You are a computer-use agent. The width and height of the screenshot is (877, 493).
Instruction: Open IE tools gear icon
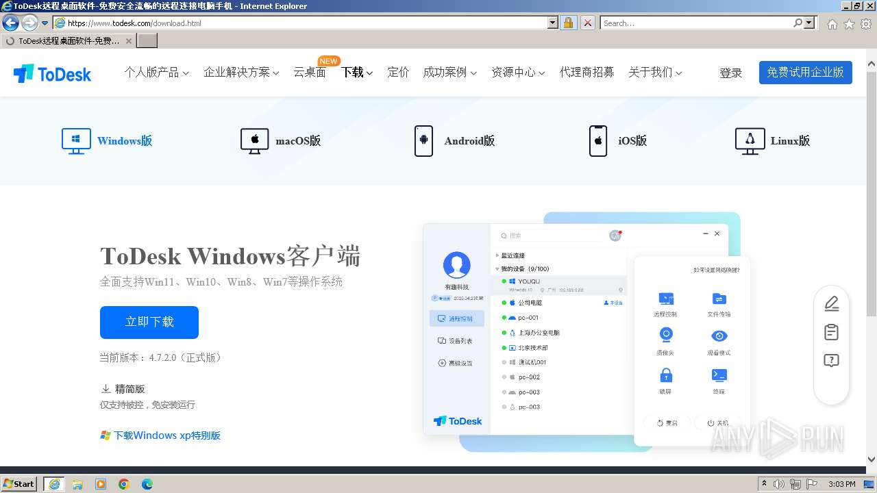coord(866,23)
